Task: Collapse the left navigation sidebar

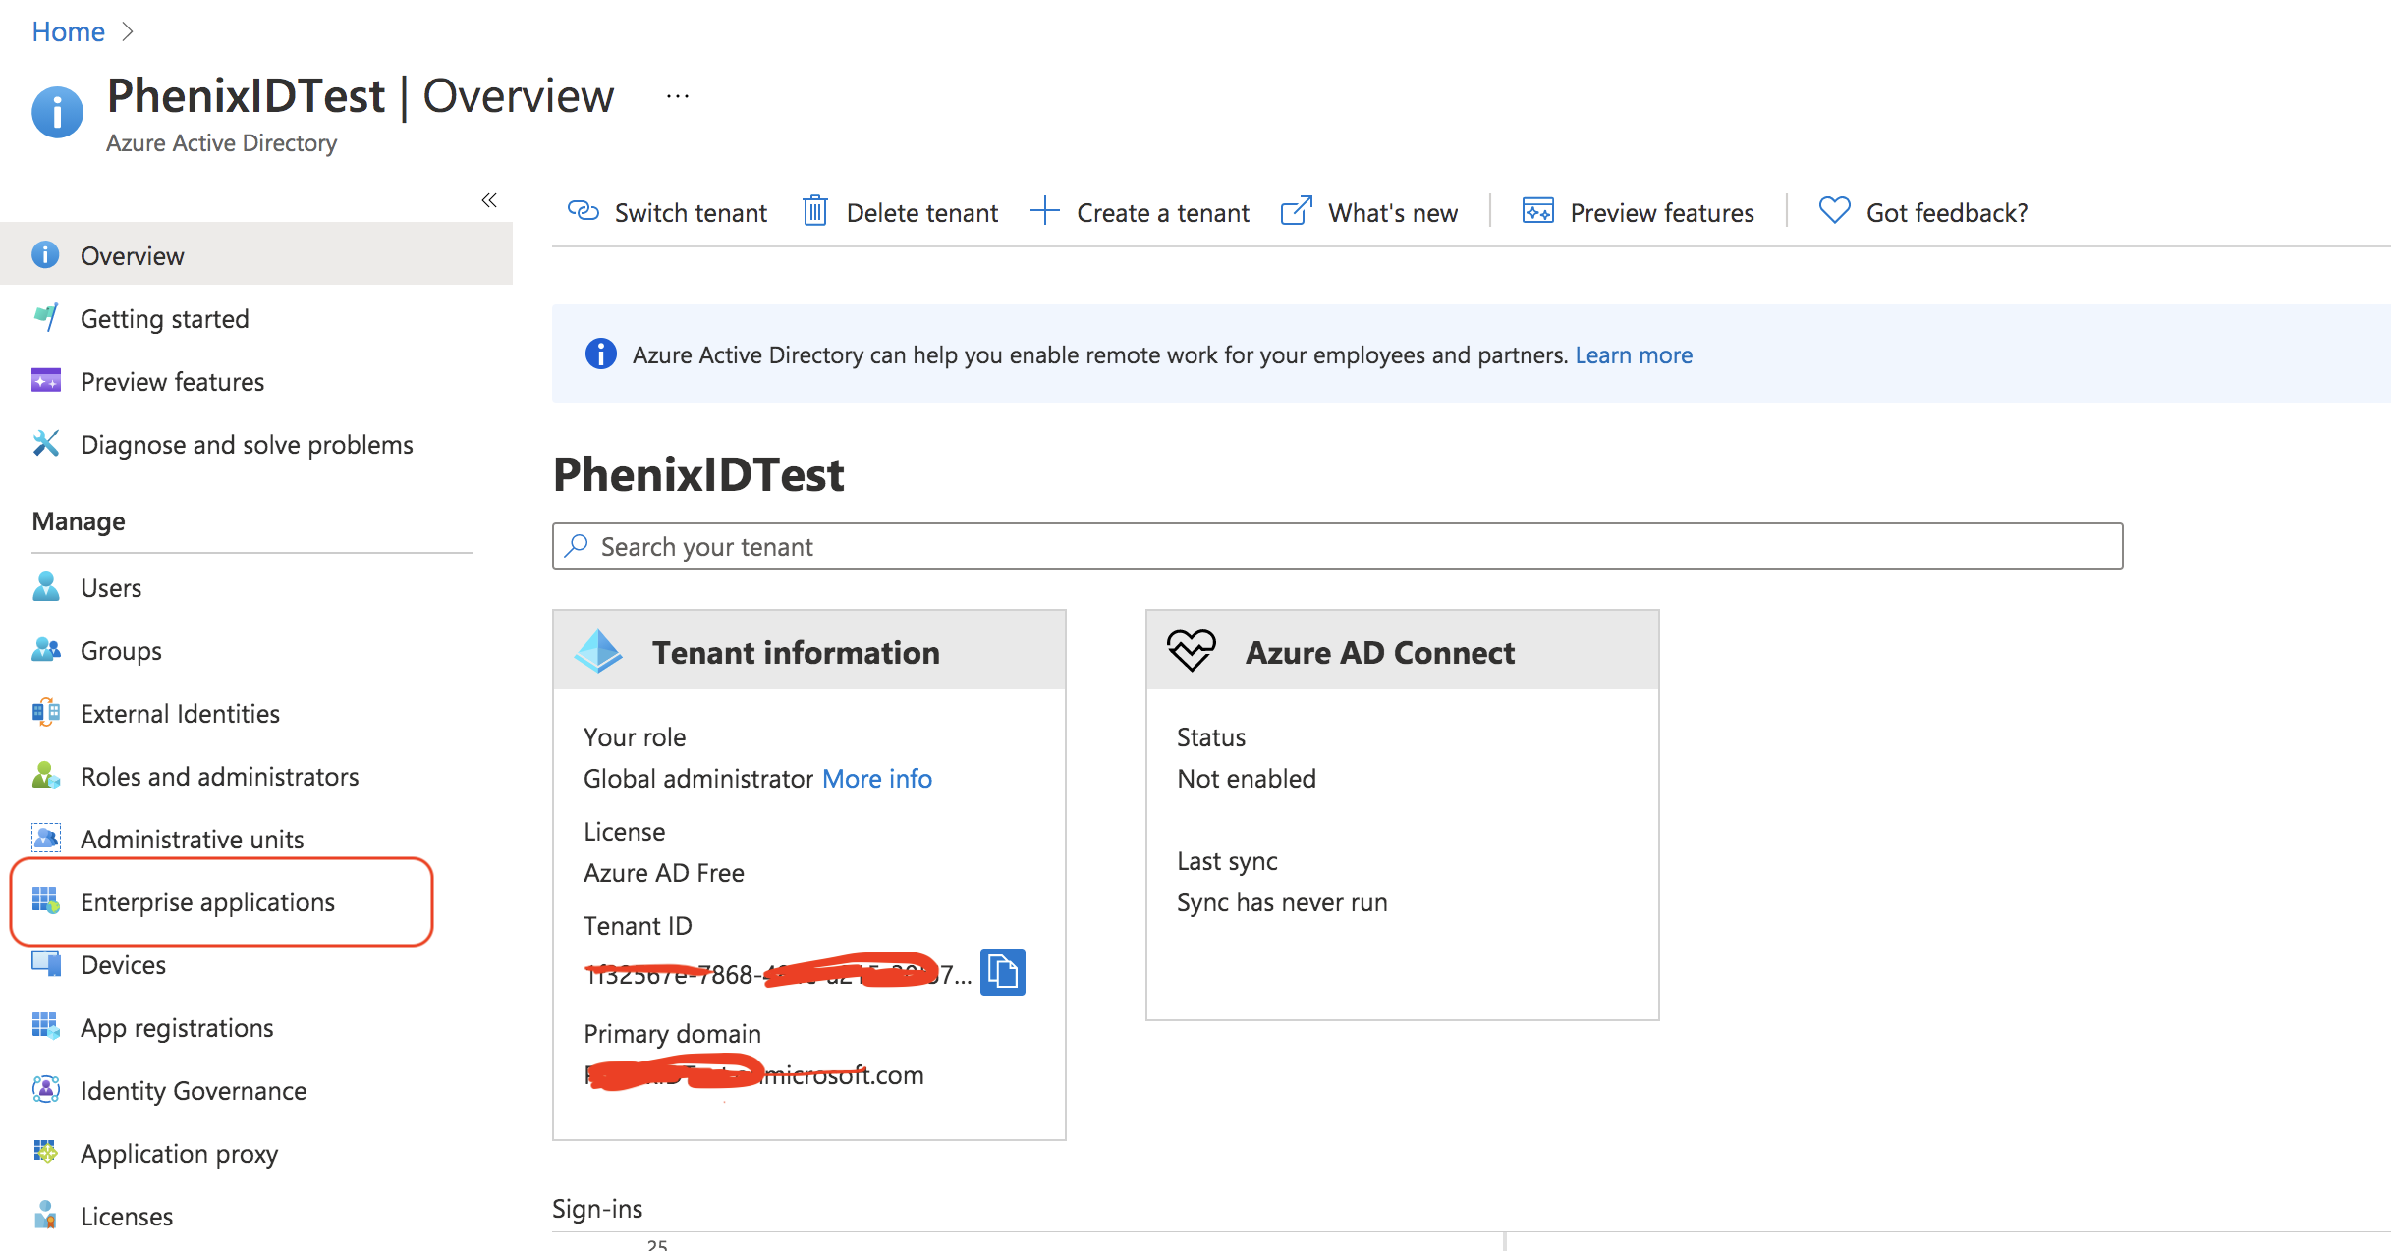Action: pyautogui.click(x=489, y=200)
